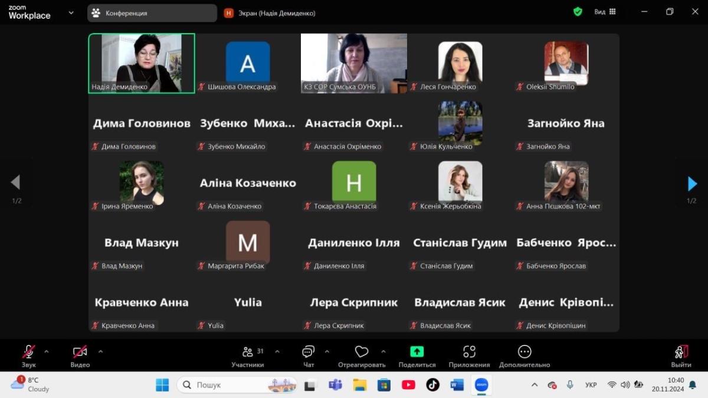Open the Participants panel icon
Screen dimensions: 708x398
point(248,352)
